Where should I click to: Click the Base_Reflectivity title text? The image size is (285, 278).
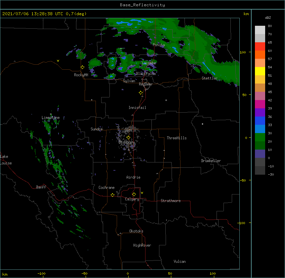point(142,5)
